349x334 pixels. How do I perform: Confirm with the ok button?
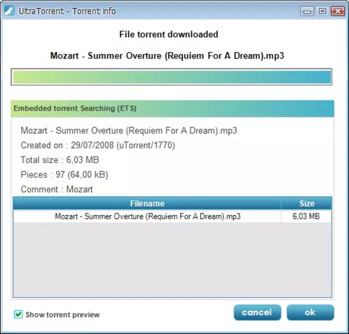(310, 312)
